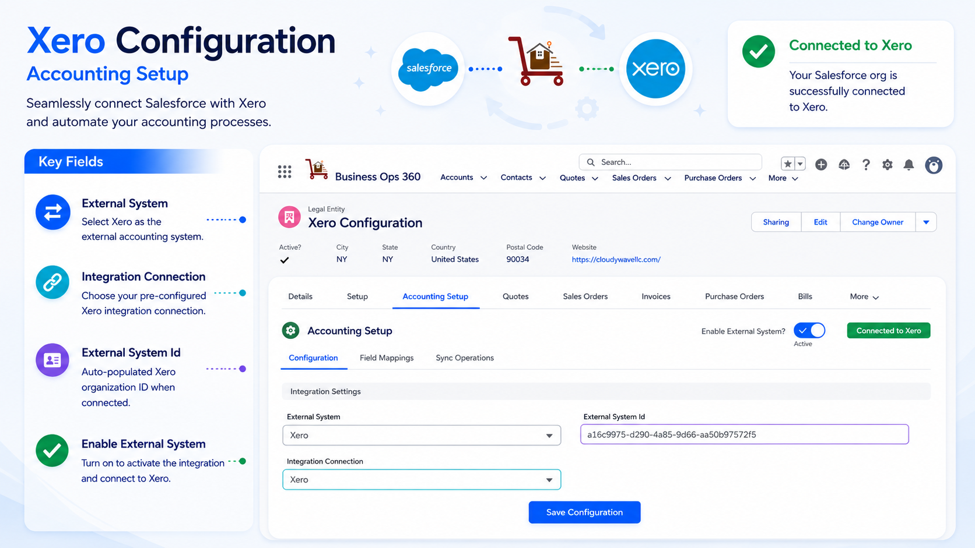Click the Connected to Xero green checkmark
This screenshot has height=548, width=975.
pos(759,51)
